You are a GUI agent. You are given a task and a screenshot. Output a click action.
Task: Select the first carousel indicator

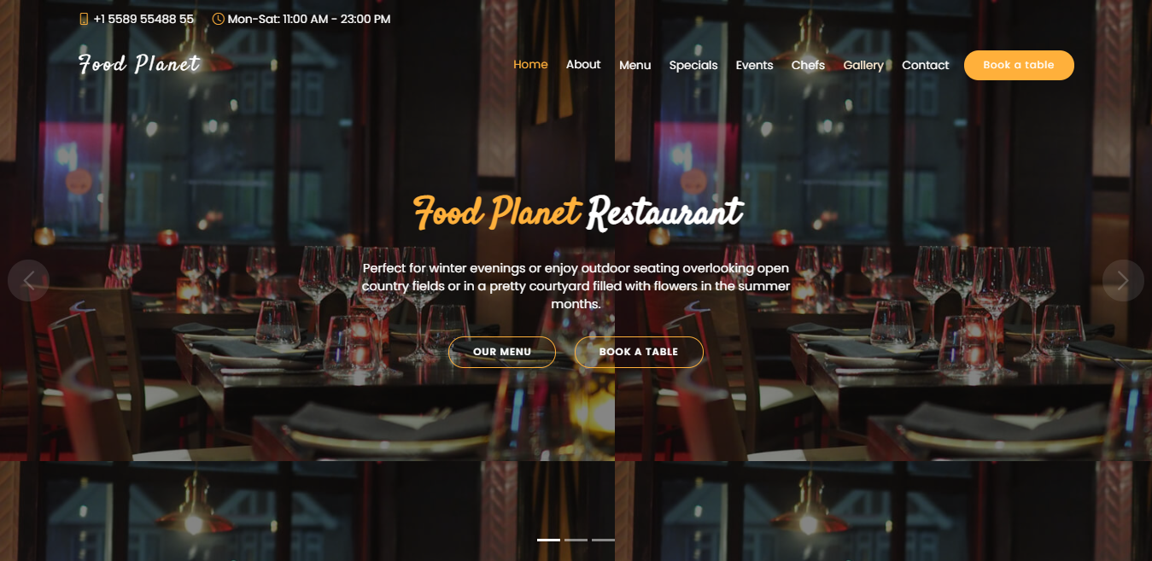click(x=548, y=540)
